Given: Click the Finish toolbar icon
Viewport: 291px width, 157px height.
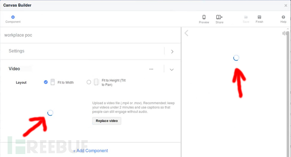Looking at the screenshot, I should (x=259, y=17).
